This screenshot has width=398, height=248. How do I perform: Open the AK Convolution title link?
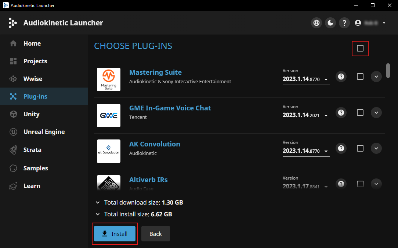155,144
